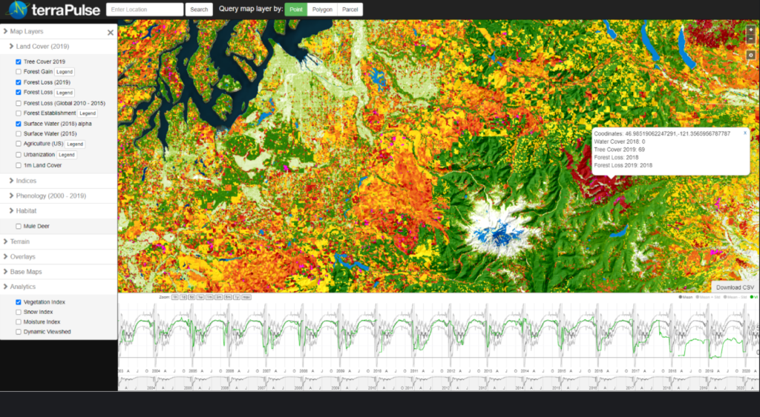The height and width of the screenshot is (417, 760).
Task: Zoom in on the map
Action: click(x=751, y=29)
